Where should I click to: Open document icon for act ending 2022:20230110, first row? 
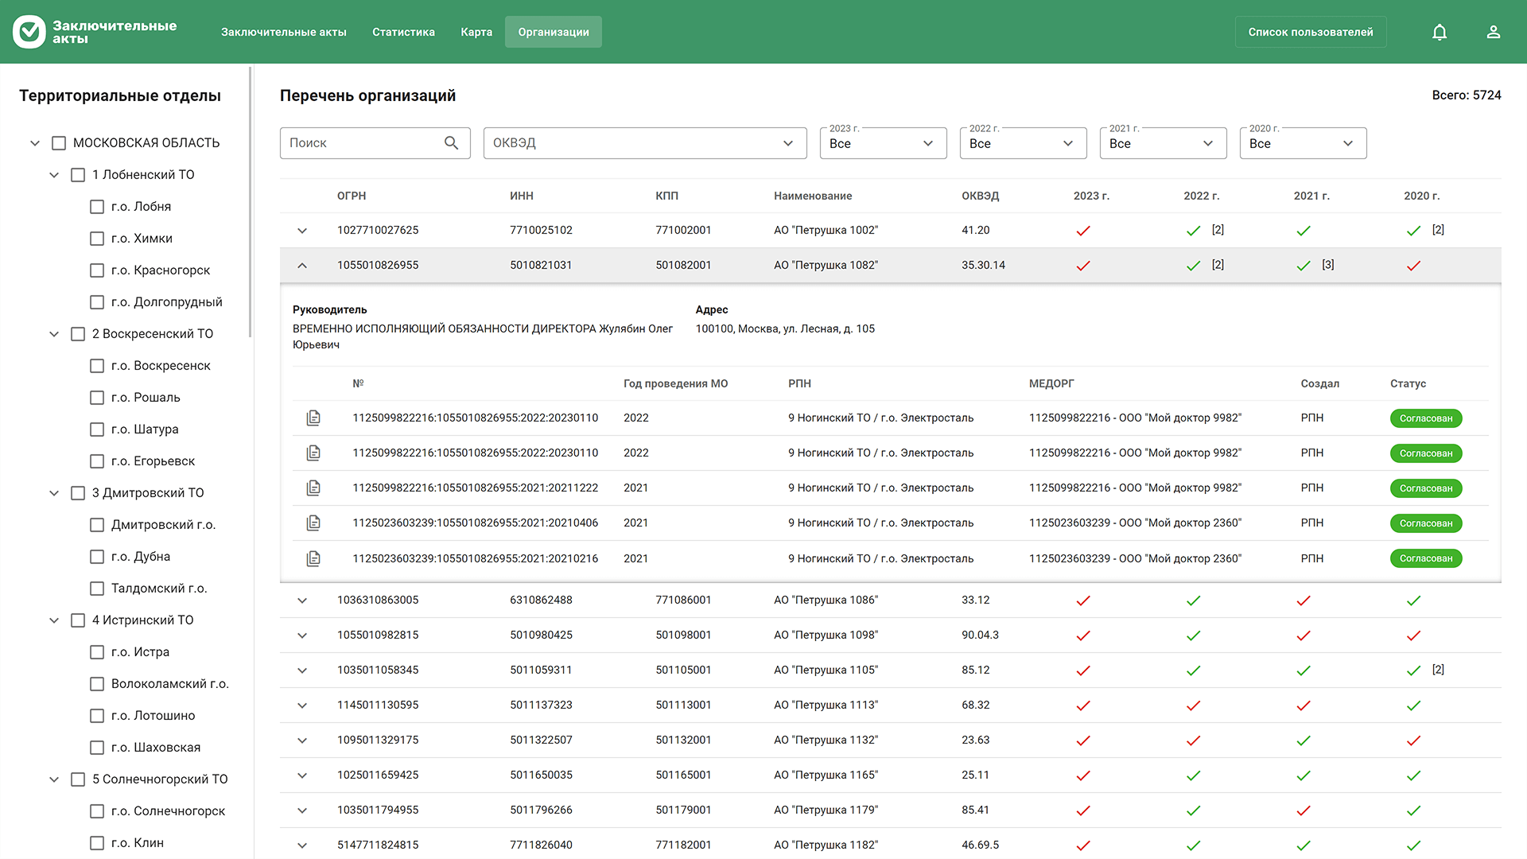(313, 418)
